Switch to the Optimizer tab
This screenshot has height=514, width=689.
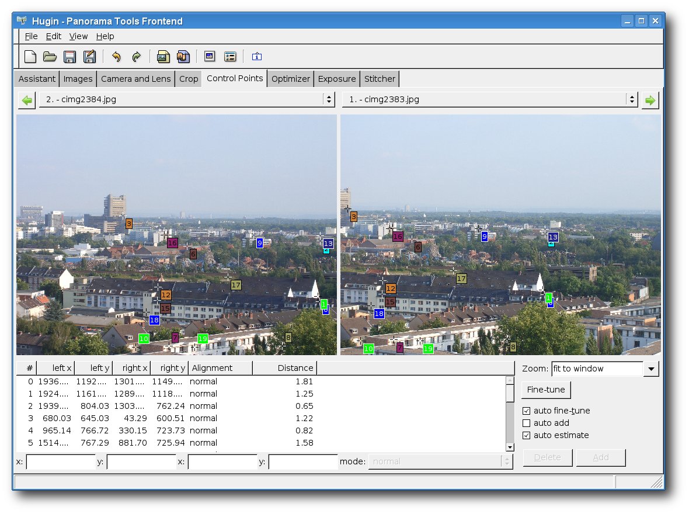(290, 79)
